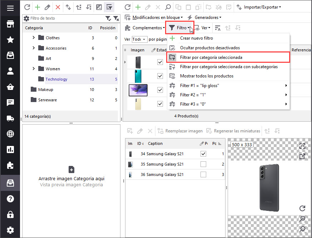
Task: Open the hamburger menu in the sidebar
Action: (x=10, y=8)
